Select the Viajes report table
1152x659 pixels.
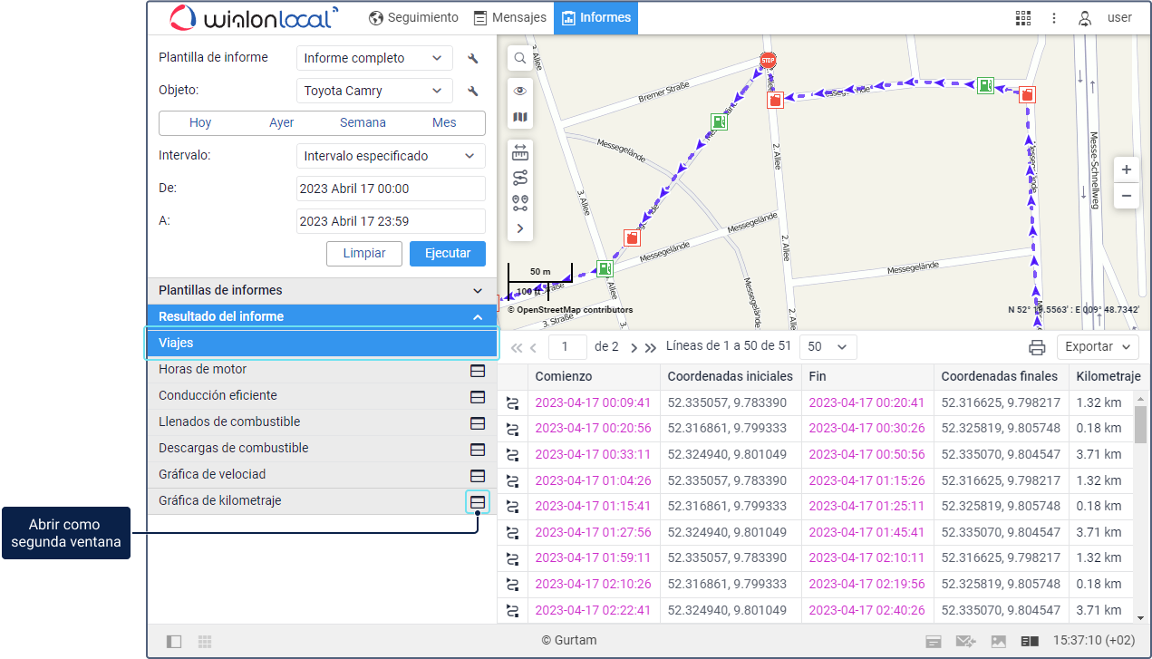click(x=322, y=344)
